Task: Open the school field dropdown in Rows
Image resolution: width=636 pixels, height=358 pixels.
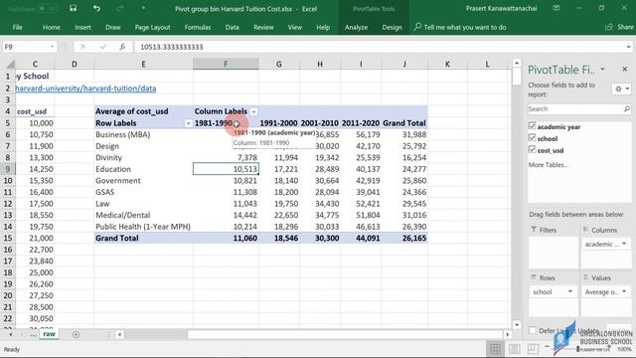Action: point(569,291)
